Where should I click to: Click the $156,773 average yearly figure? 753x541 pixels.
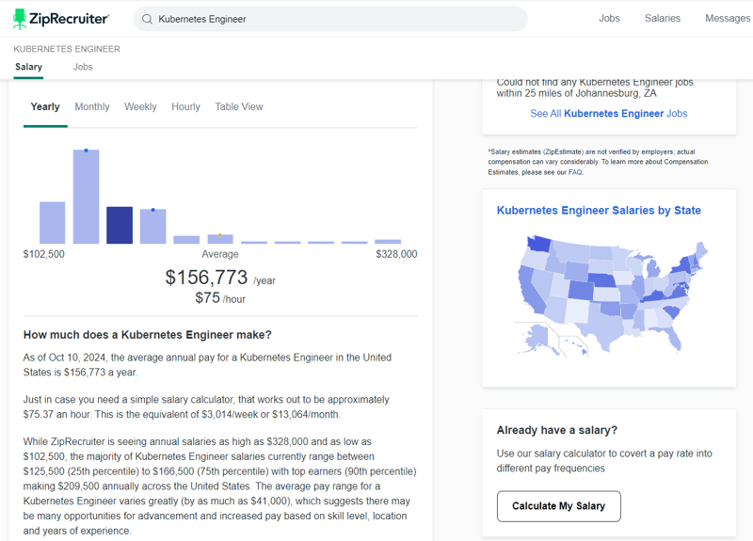point(206,277)
